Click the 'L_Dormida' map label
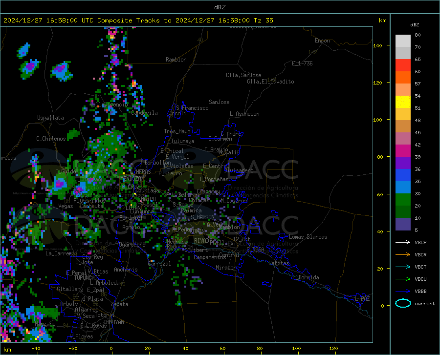This screenshot has height=355, width=440. [306, 277]
